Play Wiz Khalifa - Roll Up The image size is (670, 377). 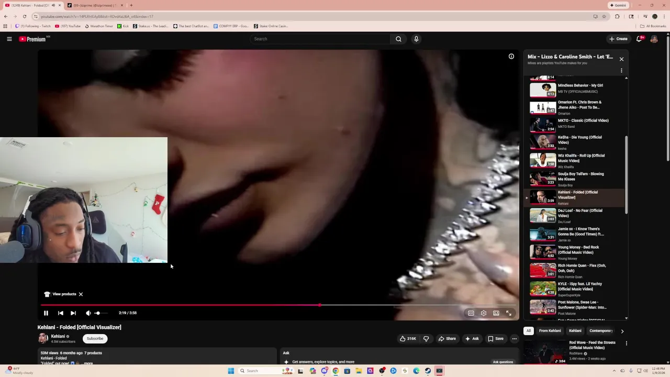(575, 161)
